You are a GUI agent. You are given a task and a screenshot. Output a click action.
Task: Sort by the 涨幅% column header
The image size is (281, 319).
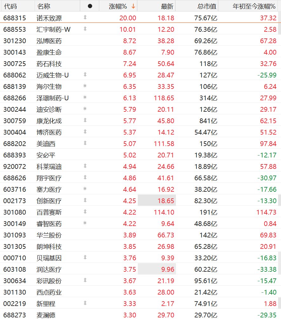[x=118, y=6]
